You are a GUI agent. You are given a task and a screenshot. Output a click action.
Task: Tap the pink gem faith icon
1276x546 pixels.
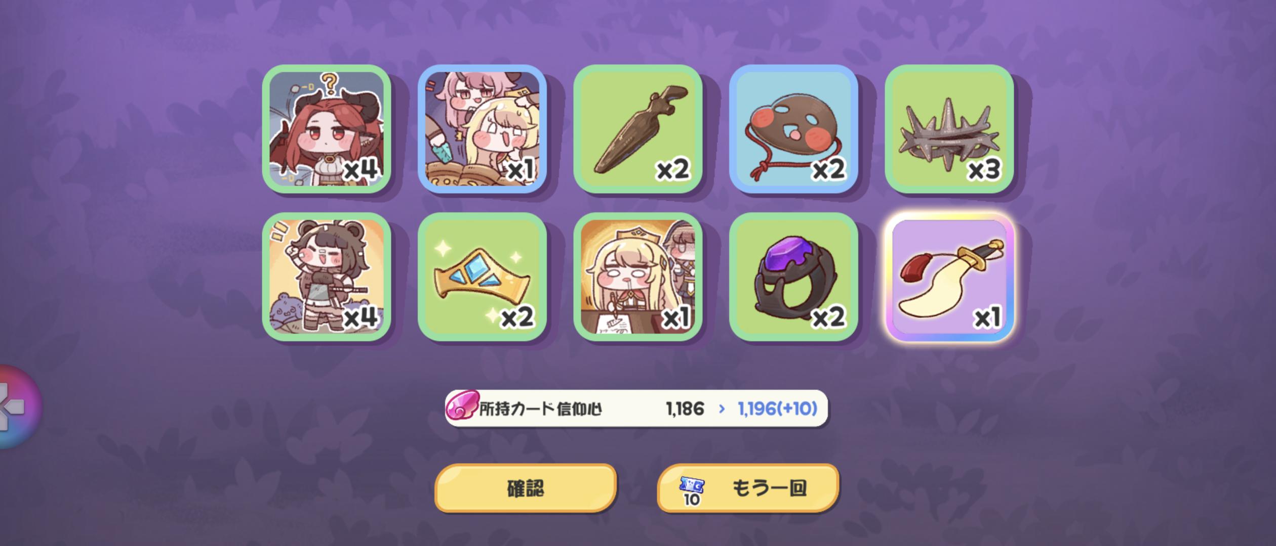[x=462, y=406]
